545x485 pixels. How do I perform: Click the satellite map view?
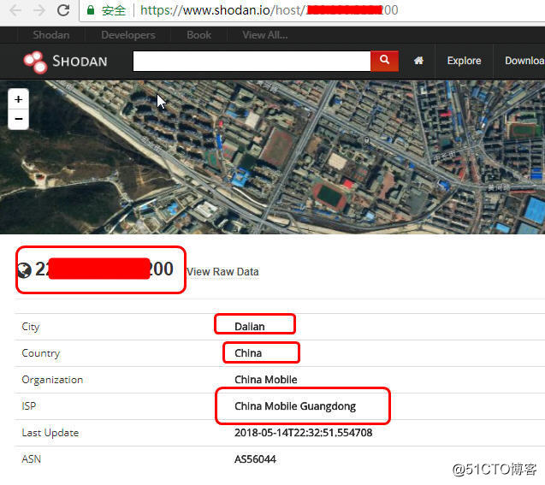point(272,157)
